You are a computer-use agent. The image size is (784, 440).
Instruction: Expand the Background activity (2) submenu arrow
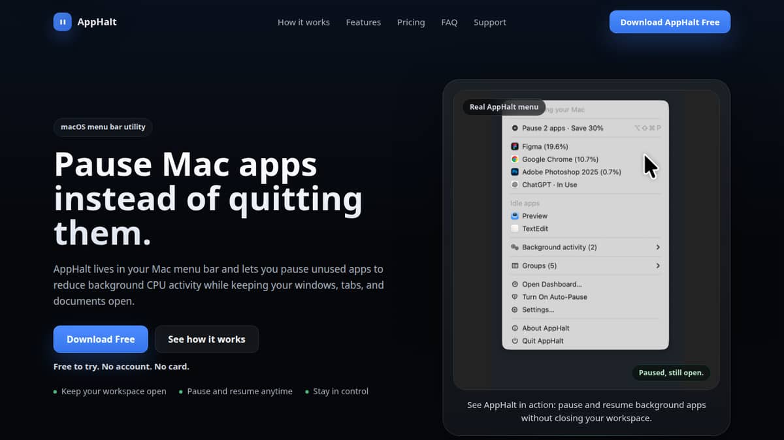(x=658, y=247)
